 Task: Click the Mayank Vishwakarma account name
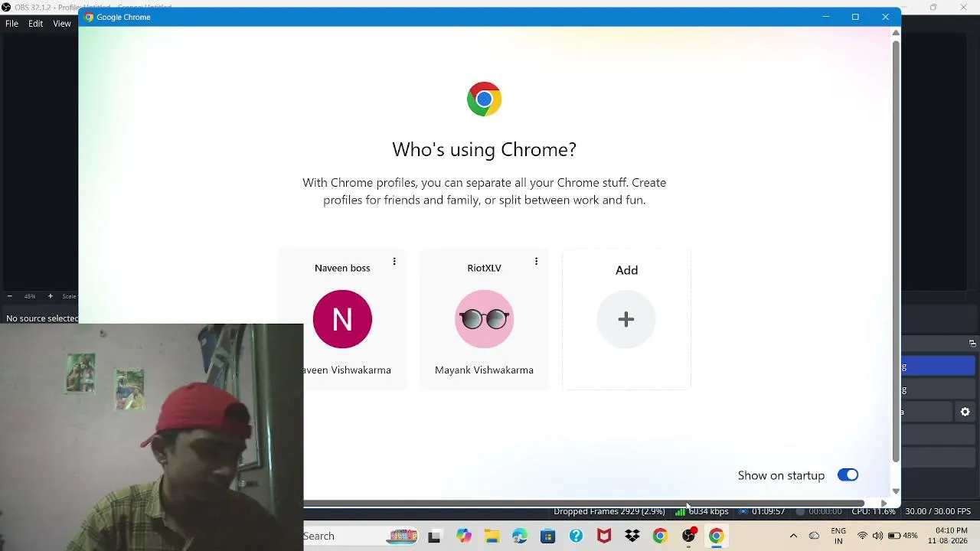[484, 370]
